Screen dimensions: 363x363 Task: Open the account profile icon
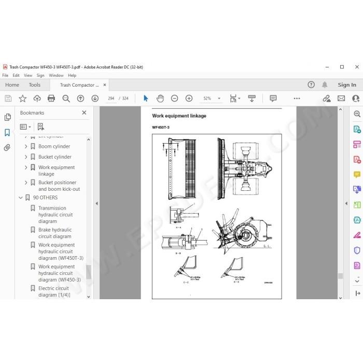point(356,99)
